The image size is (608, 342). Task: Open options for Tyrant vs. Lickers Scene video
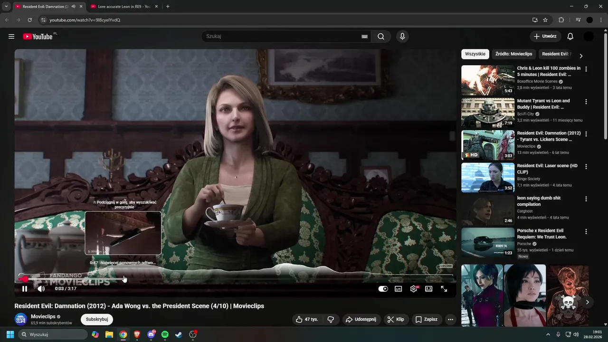[586, 134]
